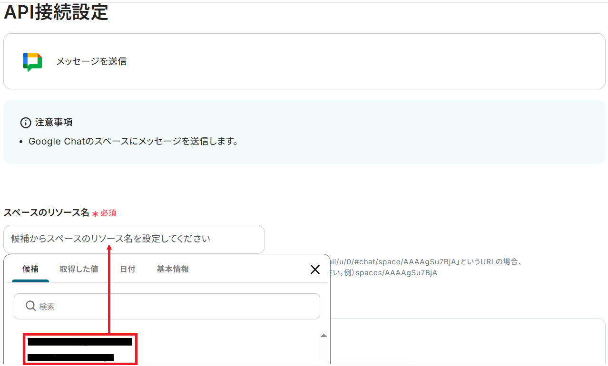Focus the スペースのリソース名 input field
The image size is (608, 366).
click(134, 239)
